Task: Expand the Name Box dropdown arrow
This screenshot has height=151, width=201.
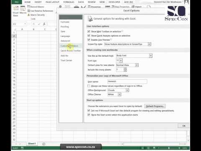Action: coord(25,24)
